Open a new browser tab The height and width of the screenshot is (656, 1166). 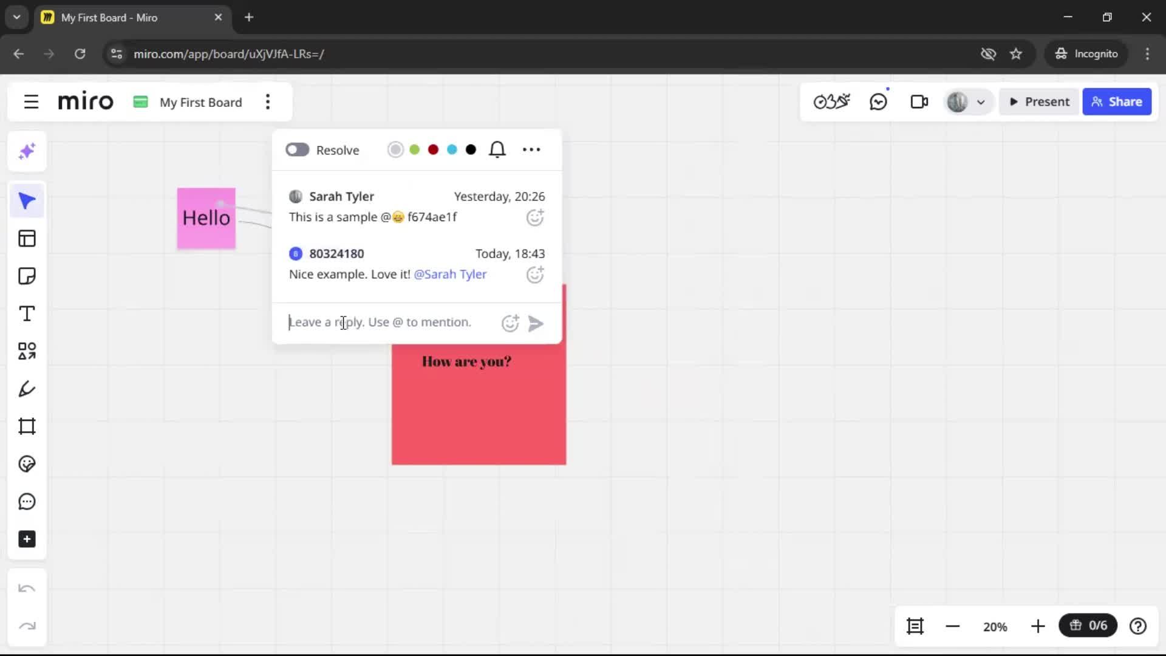point(249,18)
